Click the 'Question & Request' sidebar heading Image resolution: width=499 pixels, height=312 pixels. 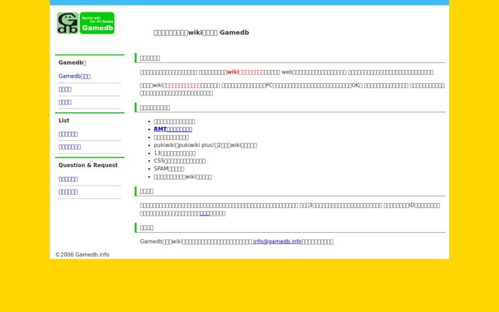88,165
